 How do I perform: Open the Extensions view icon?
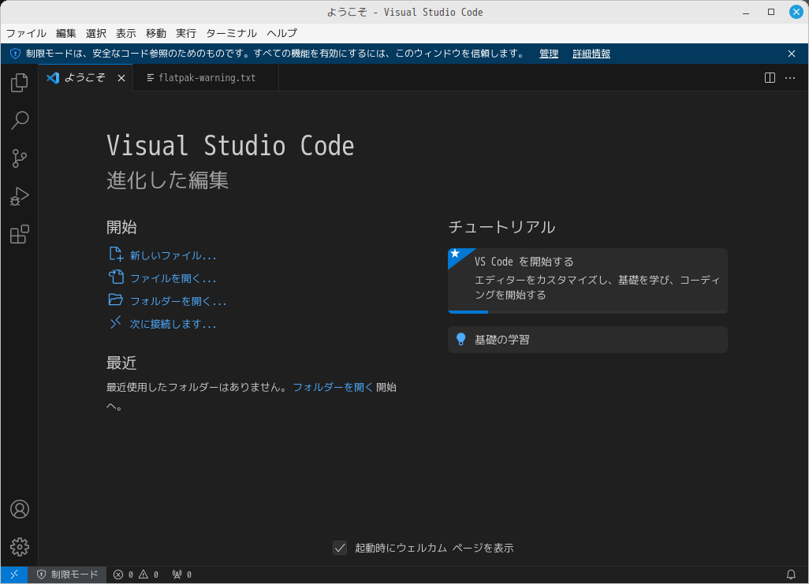click(x=20, y=234)
